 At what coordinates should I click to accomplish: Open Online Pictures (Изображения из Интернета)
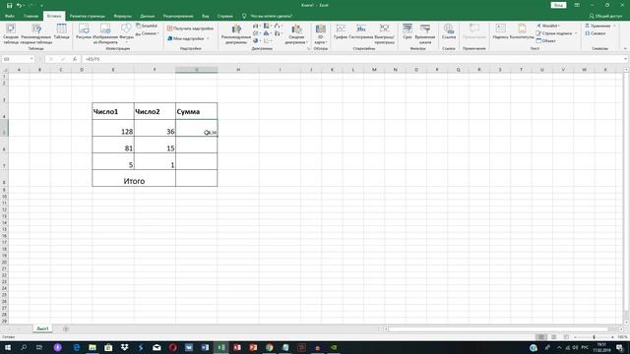pyautogui.click(x=105, y=33)
